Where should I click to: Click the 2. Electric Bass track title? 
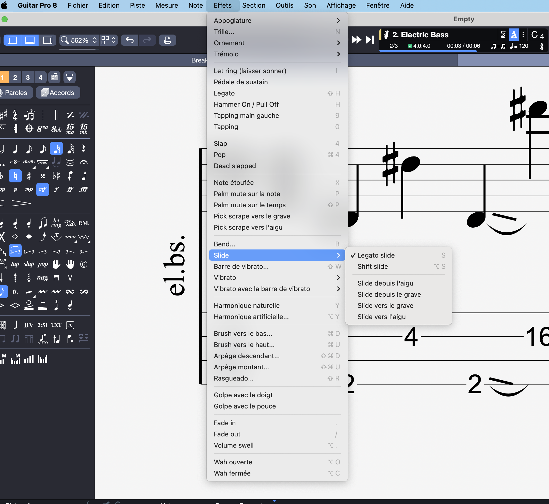(420, 35)
